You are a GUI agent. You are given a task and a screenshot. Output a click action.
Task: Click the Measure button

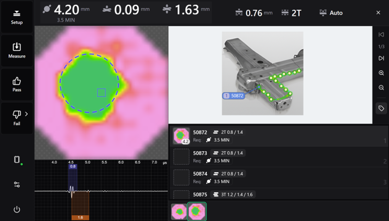(17, 50)
